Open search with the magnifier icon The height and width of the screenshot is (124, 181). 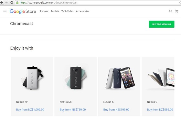click(171, 11)
